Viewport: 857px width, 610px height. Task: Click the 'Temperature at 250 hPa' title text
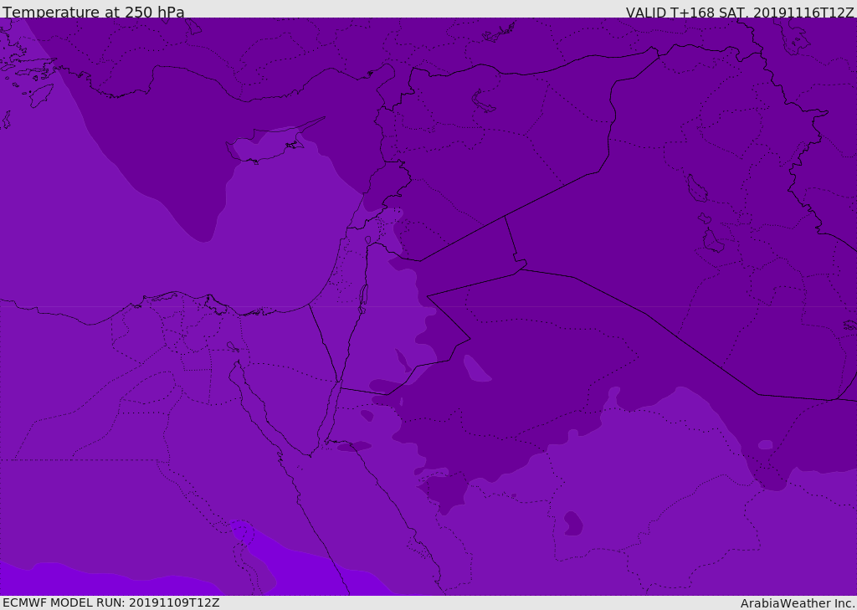coord(94,12)
